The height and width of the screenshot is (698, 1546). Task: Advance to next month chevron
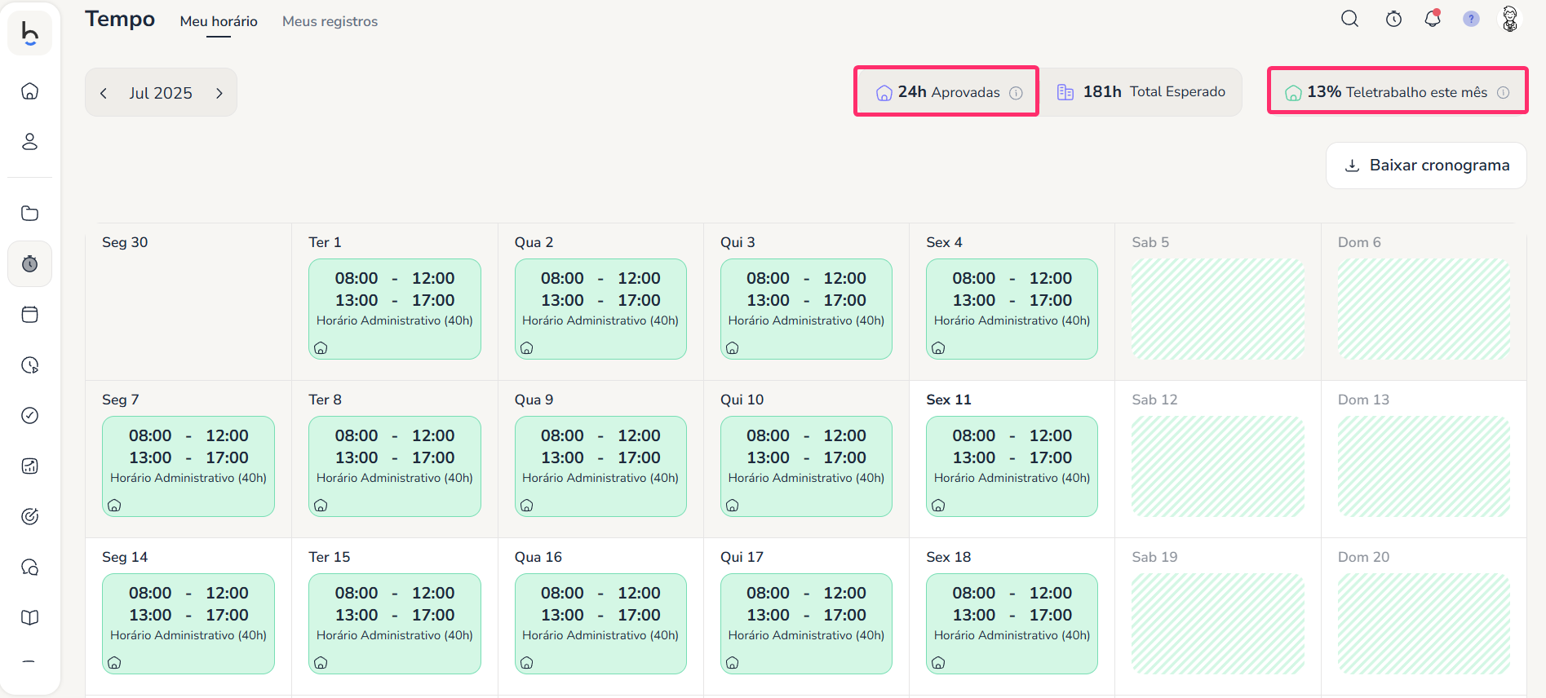point(219,93)
